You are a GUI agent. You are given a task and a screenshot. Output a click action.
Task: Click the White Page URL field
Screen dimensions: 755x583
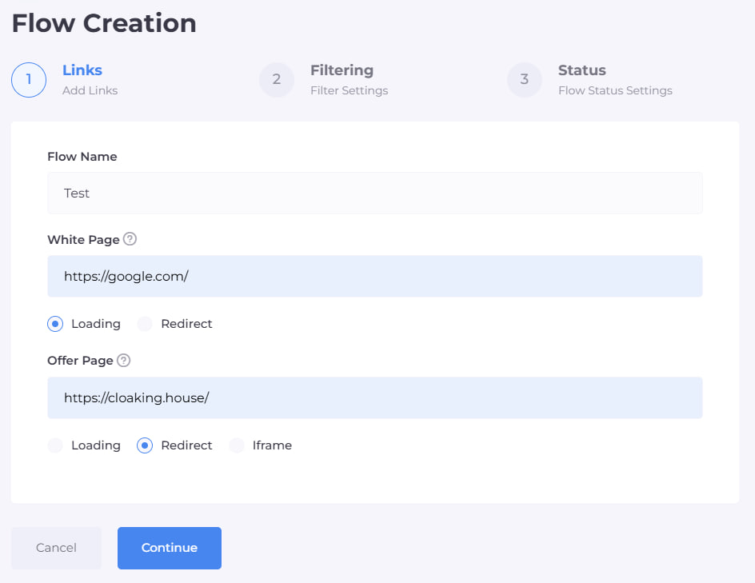click(374, 277)
